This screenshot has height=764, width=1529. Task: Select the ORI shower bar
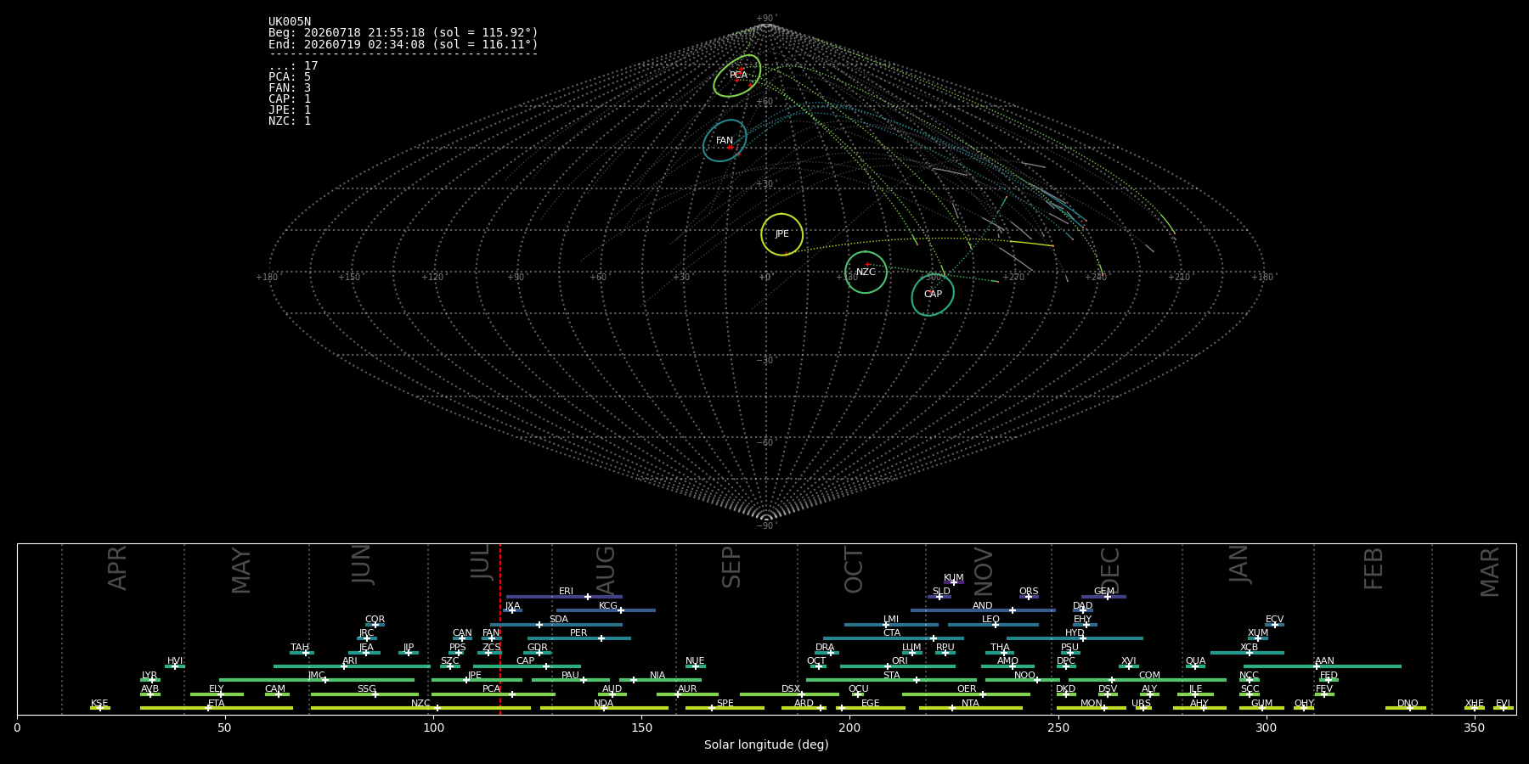click(898, 666)
